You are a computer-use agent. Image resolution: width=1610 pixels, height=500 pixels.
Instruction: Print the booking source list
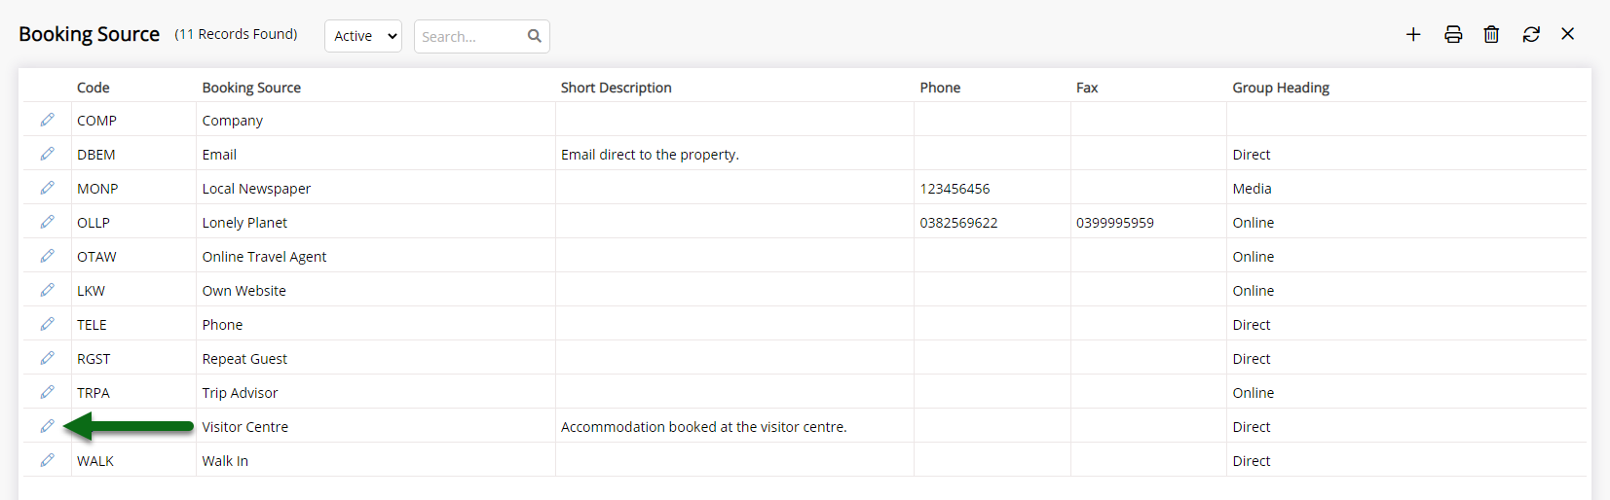tap(1453, 34)
